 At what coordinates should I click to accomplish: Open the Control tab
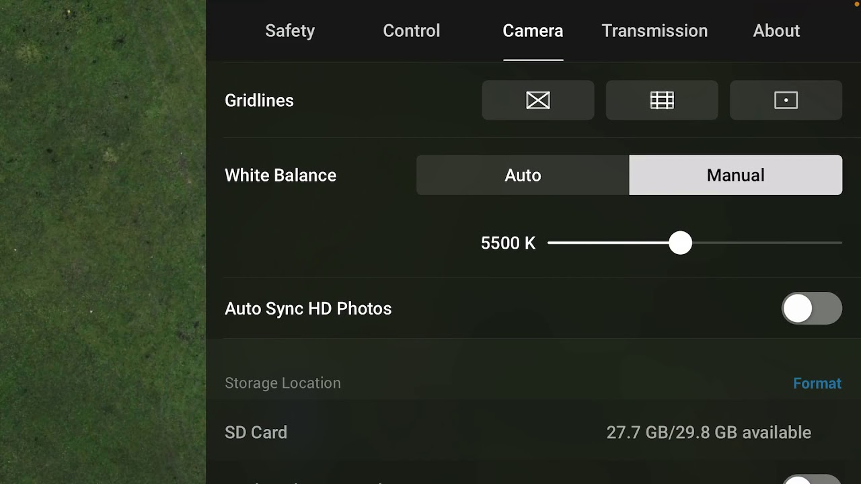coord(412,31)
